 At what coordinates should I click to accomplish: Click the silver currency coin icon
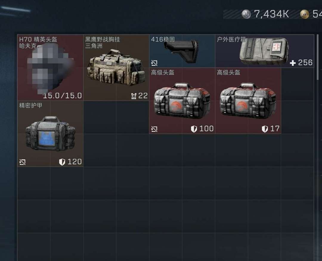tap(246, 14)
